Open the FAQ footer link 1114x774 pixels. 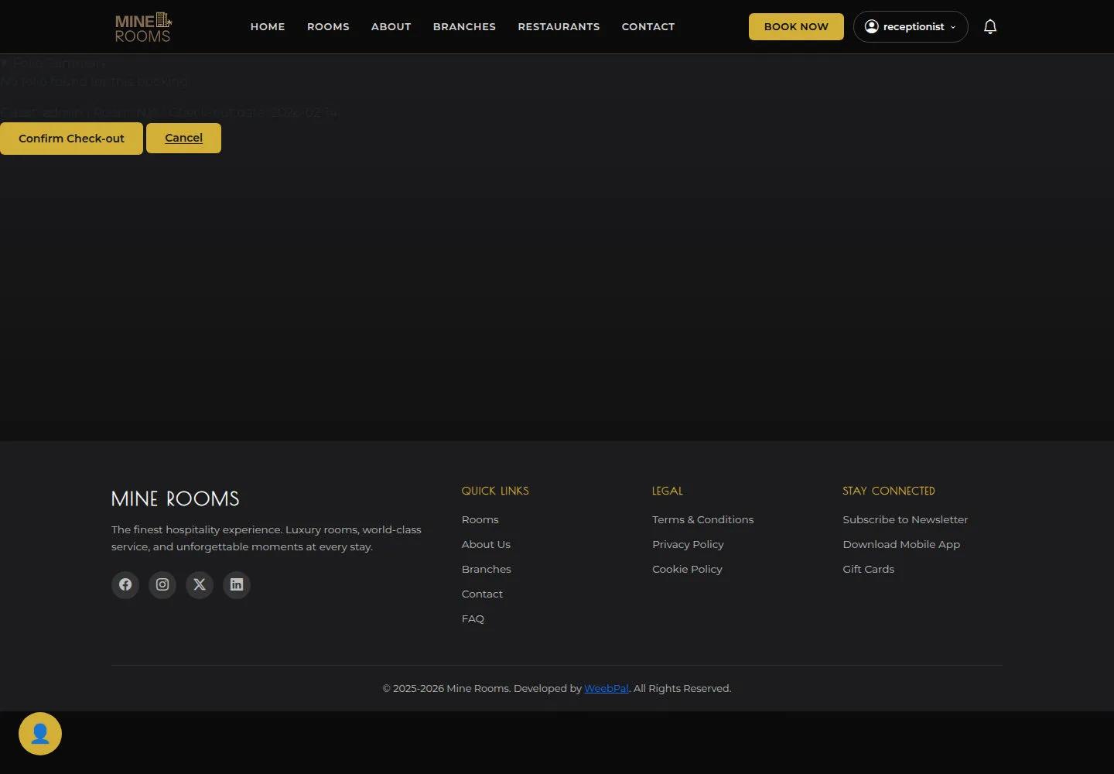473,618
